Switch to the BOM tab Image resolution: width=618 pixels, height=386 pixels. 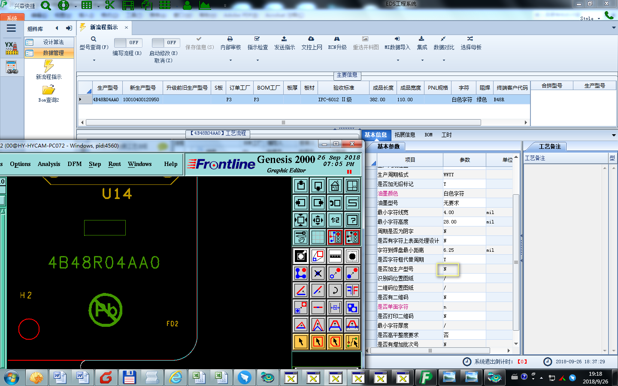tap(428, 135)
